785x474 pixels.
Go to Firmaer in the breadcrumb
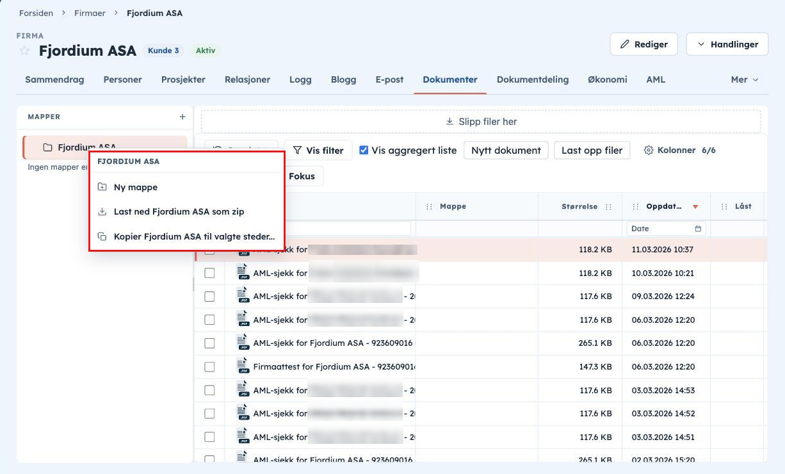90,13
